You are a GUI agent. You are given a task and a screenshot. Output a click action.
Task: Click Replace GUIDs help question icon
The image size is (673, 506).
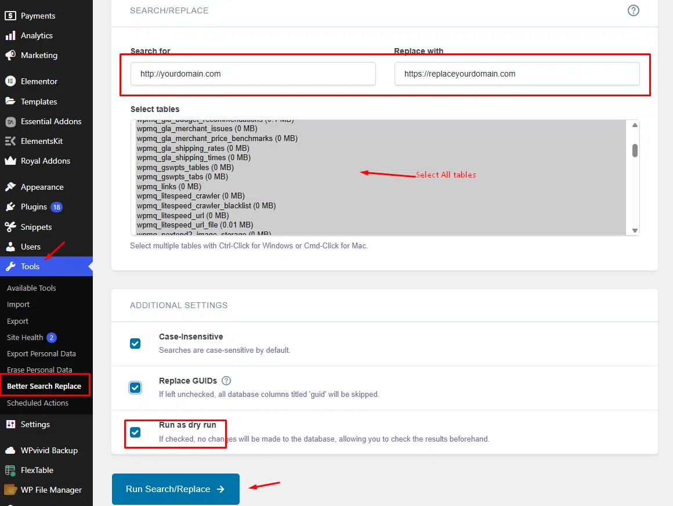(226, 381)
